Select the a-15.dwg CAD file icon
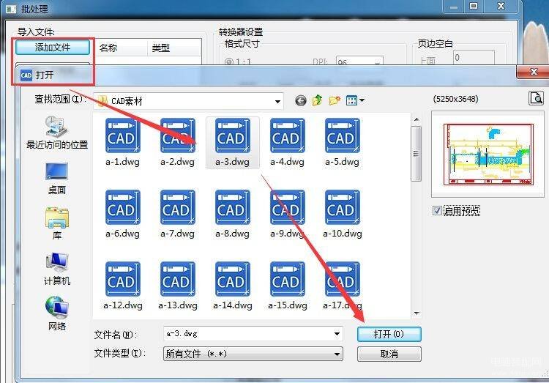This screenshot has width=549, height=383. click(x=288, y=279)
